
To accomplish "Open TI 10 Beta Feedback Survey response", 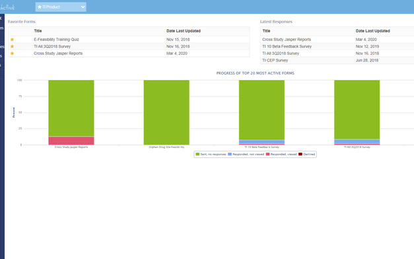I will [287, 46].
